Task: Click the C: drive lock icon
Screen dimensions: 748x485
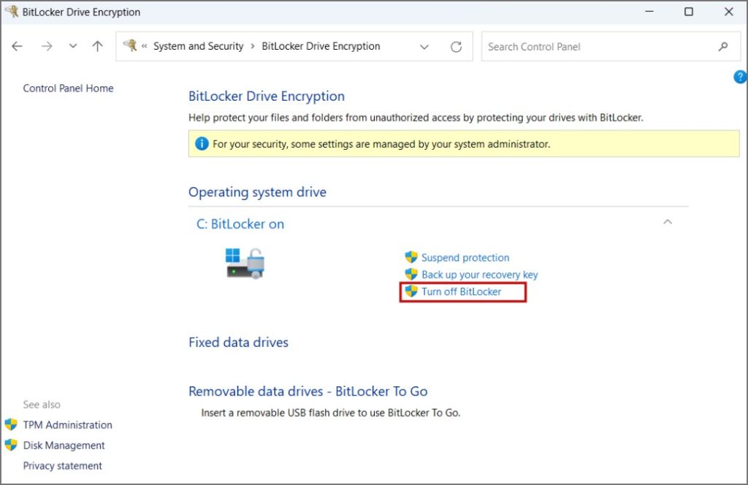Action: tap(245, 263)
